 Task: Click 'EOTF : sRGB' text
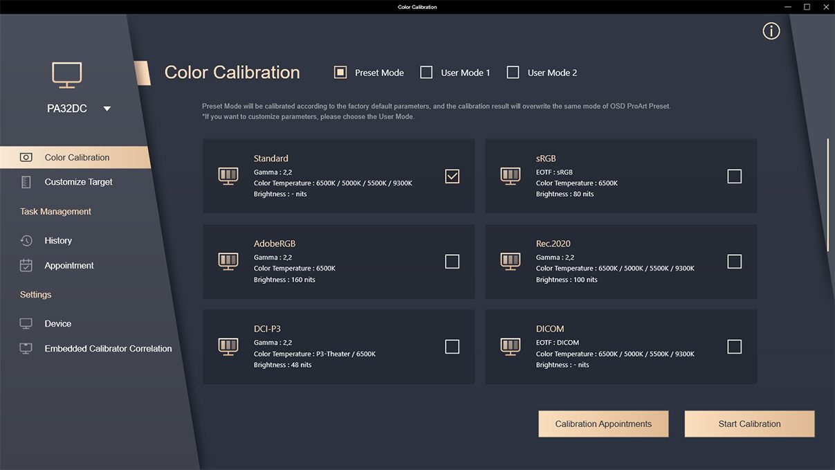click(x=554, y=172)
